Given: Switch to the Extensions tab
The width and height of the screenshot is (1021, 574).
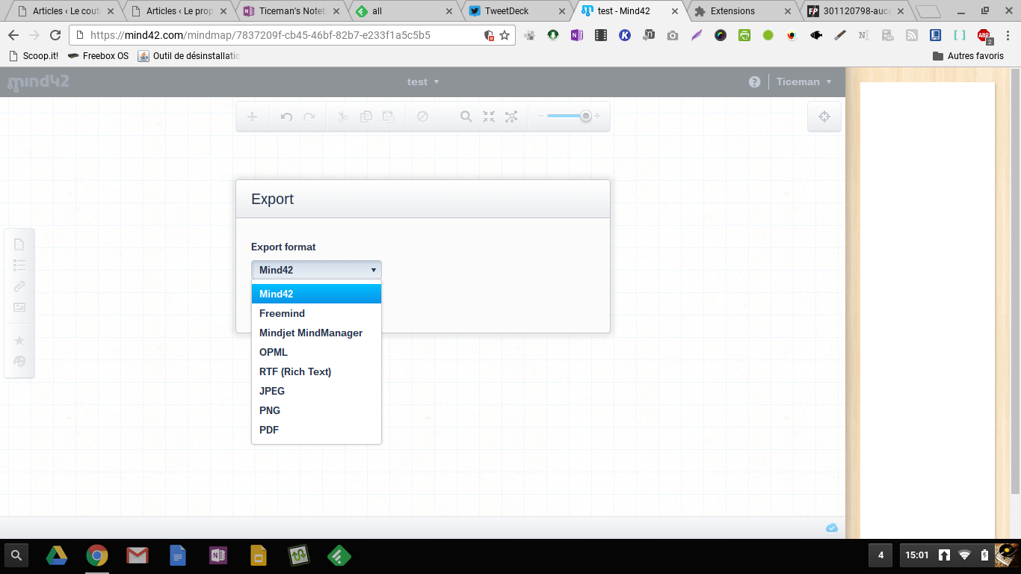Looking at the screenshot, I should [x=742, y=11].
